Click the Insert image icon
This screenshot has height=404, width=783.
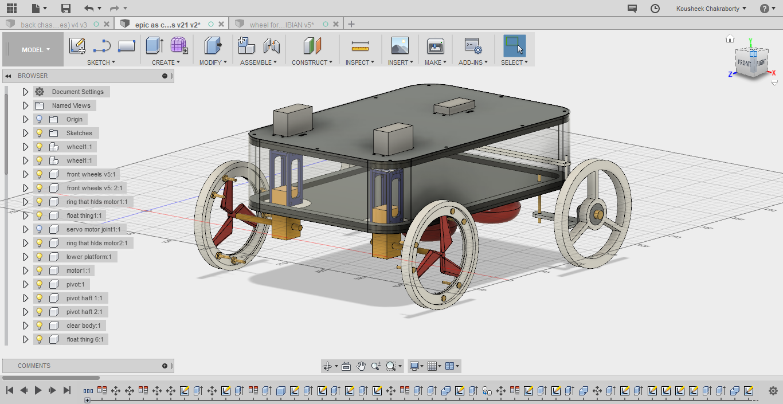(400, 46)
